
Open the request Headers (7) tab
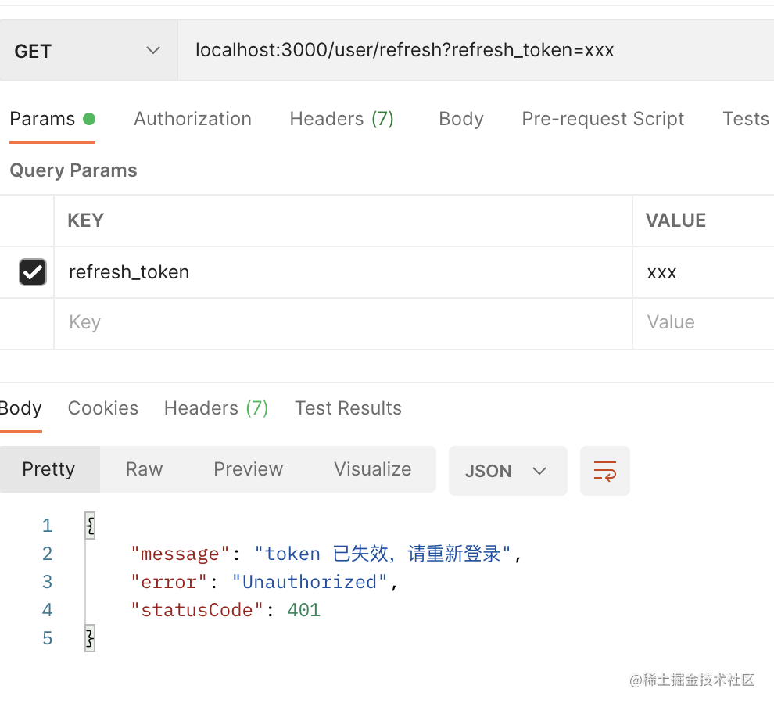point(342,119)
